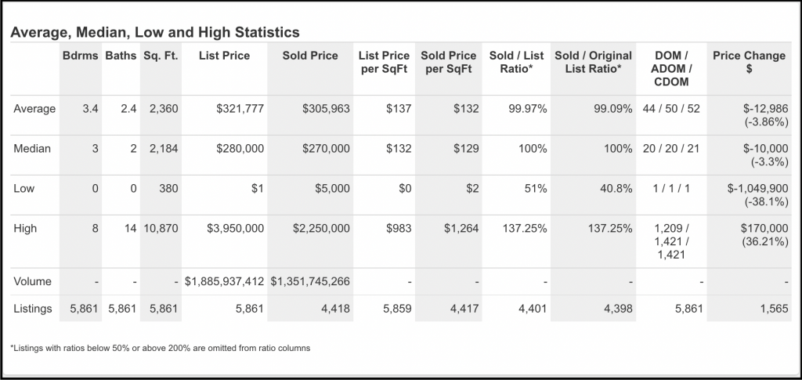Click the Sq. Ft. column header
The height and width of the screenshot is (380, 802).
[161, 56]
